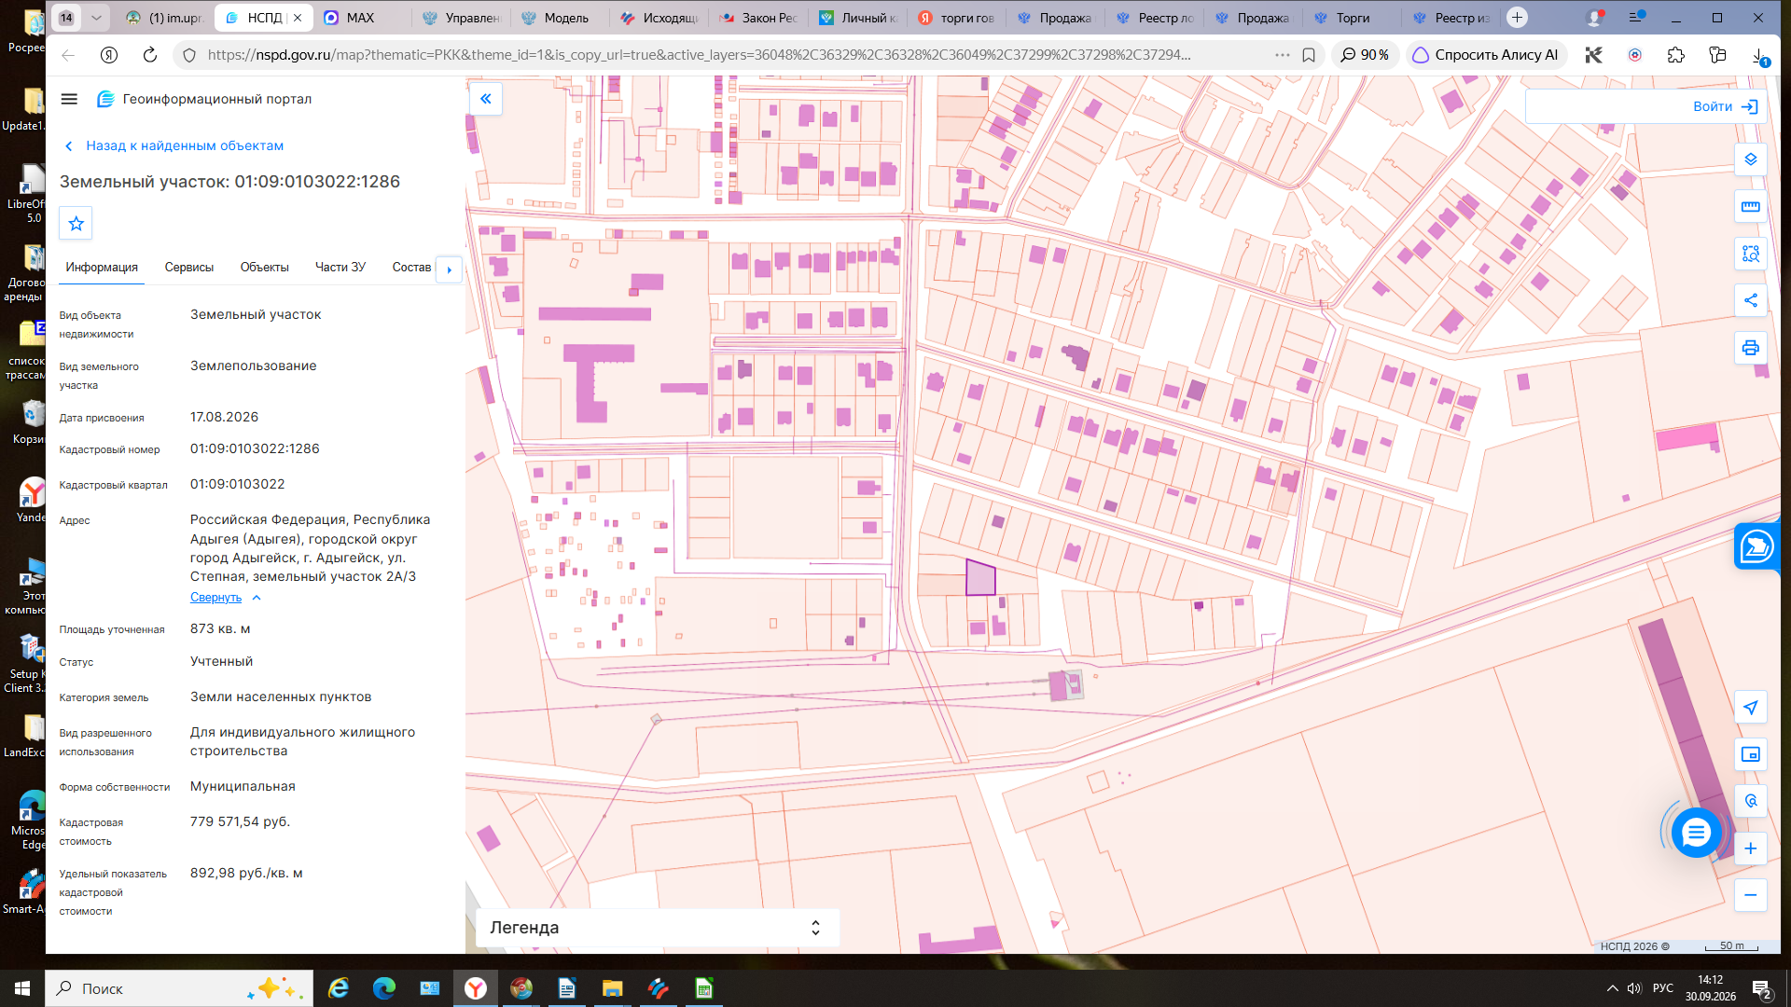The height and width of the screenshot is (1007, 1791).
Task: Open the hamburger menu of the Geoportal
Action: coord(69,99)
